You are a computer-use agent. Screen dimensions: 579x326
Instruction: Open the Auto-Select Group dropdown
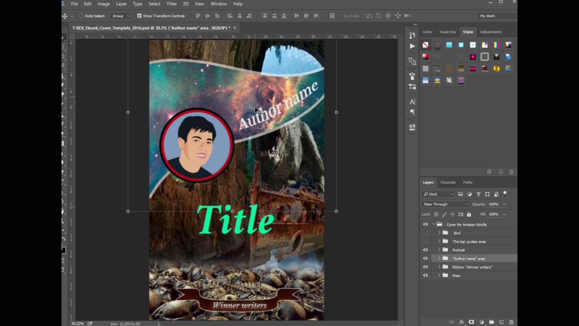pyautogui.click(x=121, y=16)
